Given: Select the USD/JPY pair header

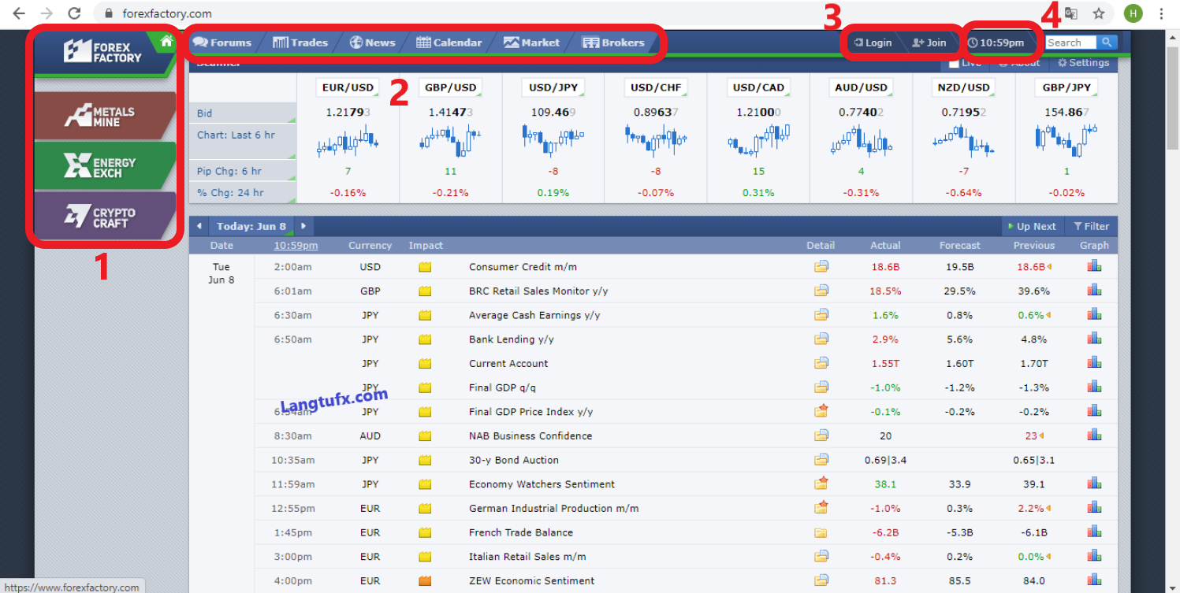Looking at the screenshot, I should tap(553, 87).
